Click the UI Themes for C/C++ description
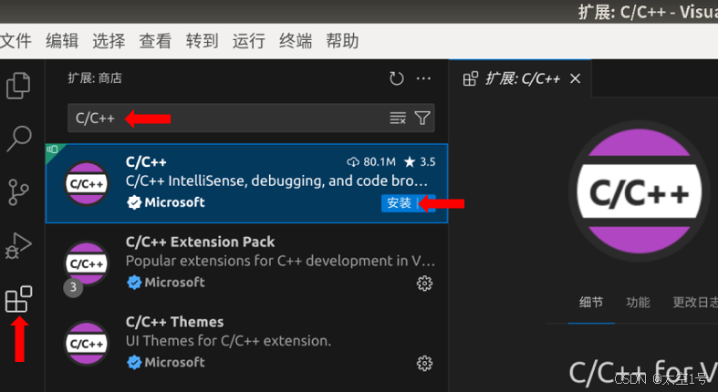Viewport: 718px width, 392px height. pyautogui.click(x=228, y=341)
